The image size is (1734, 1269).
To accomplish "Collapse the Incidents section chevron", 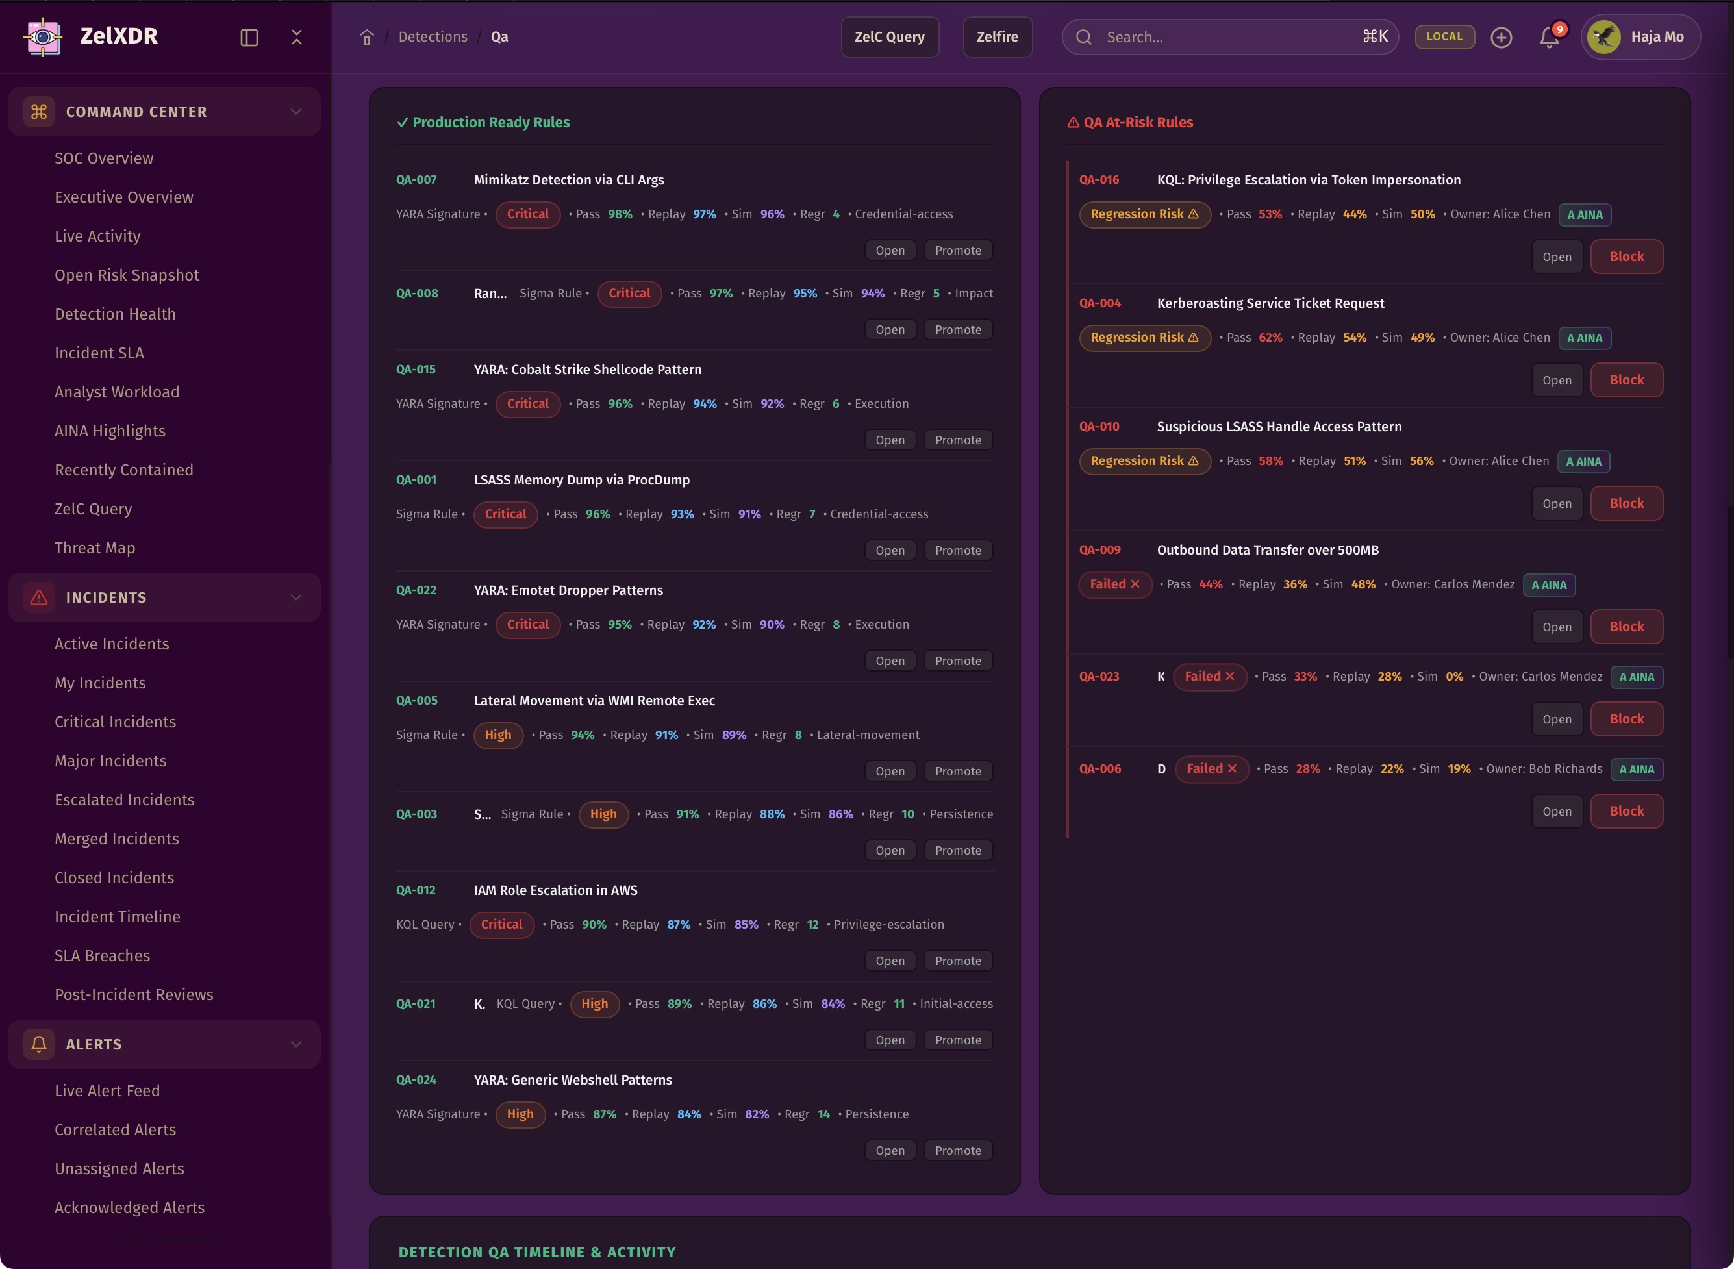I will tap(295, 597).
